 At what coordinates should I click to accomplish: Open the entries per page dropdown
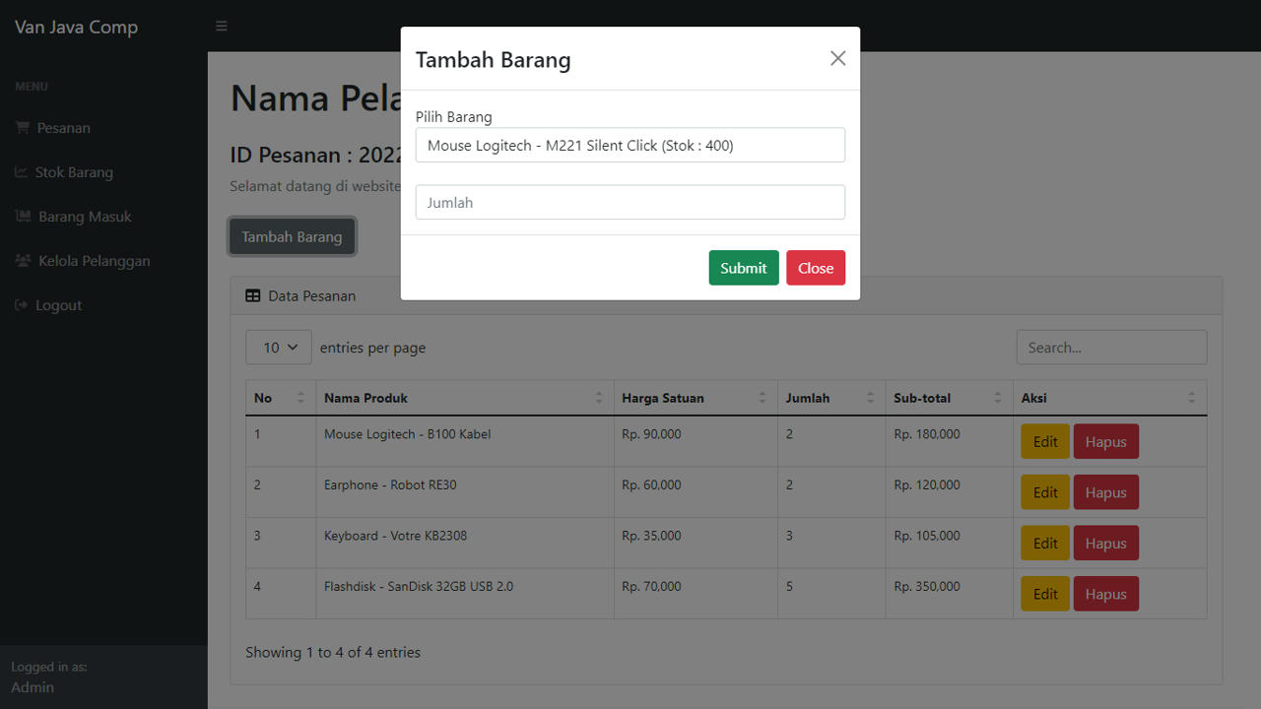pyautogui.click(x=278, y=347)
